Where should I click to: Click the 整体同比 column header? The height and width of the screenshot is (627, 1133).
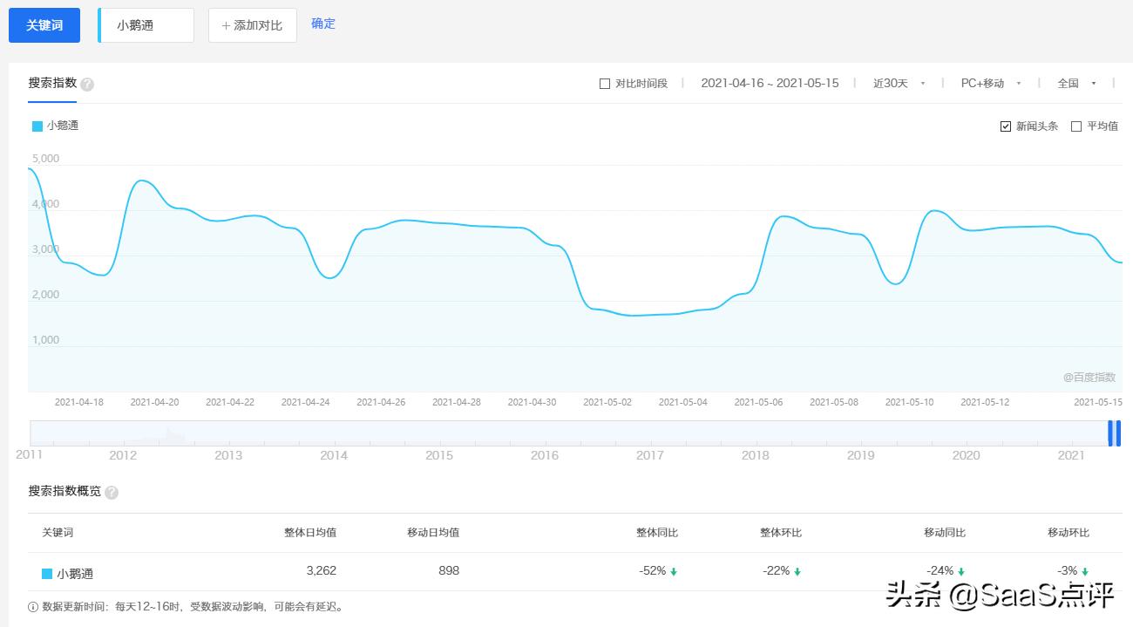click(657, 533)
